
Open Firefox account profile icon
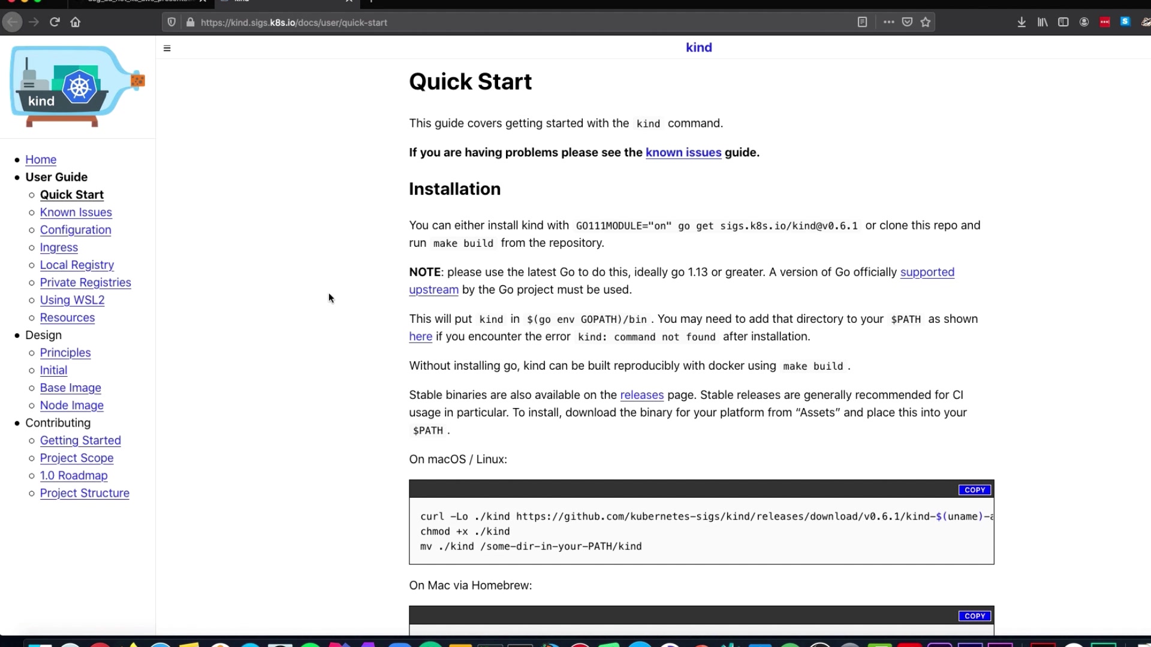[1084, 22]
